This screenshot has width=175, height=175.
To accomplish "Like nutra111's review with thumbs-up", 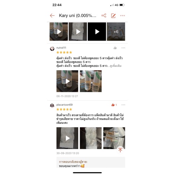I will [x=115, y=48].
